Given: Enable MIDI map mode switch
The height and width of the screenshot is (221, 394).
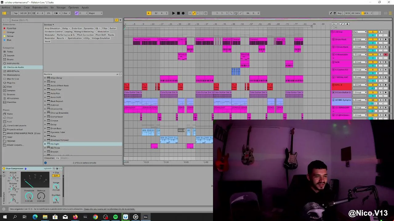Looking at the screenshot, I should click(x=348, y=13).
